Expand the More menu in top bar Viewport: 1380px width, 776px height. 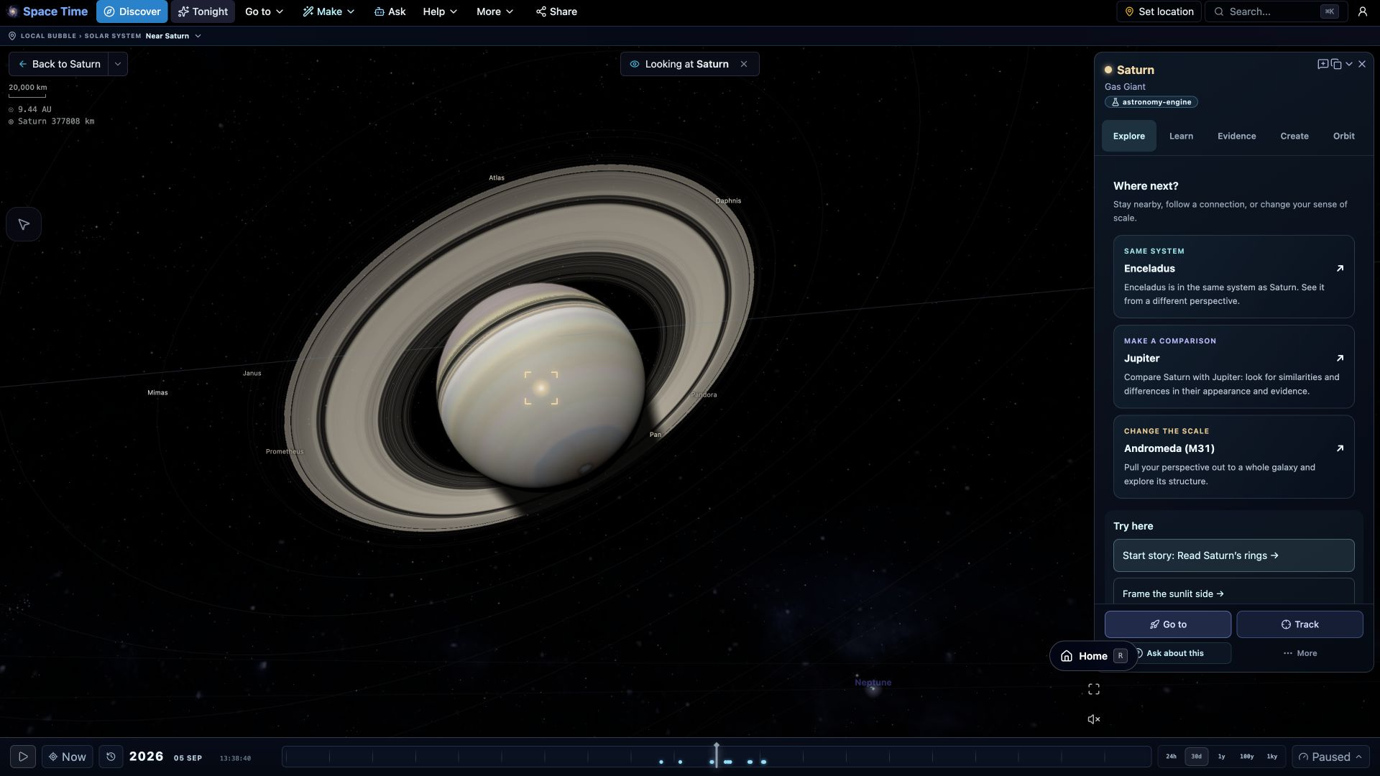(x=494, y=11)
